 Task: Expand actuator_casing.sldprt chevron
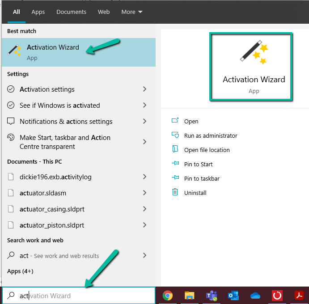[x=144, y=209]
